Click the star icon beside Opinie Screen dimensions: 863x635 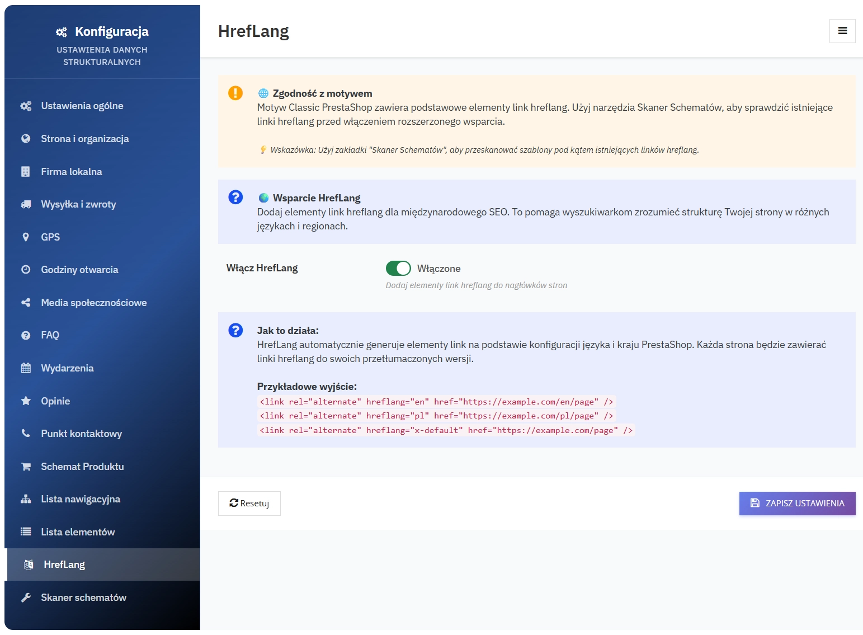click(x=26, y=401)
